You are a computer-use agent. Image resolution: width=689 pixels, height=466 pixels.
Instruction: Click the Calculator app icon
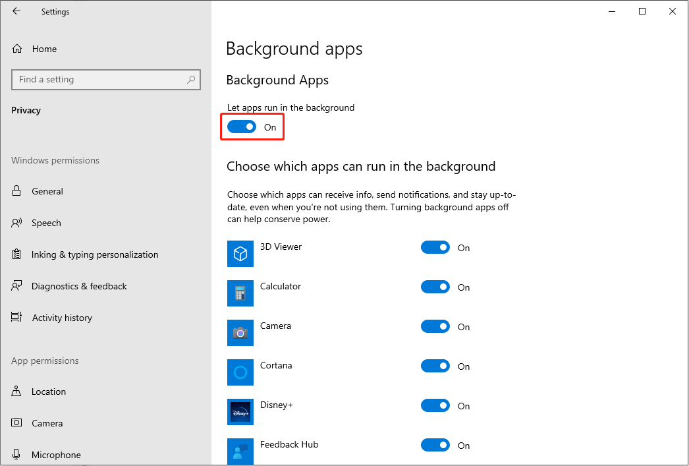(240, 293)
